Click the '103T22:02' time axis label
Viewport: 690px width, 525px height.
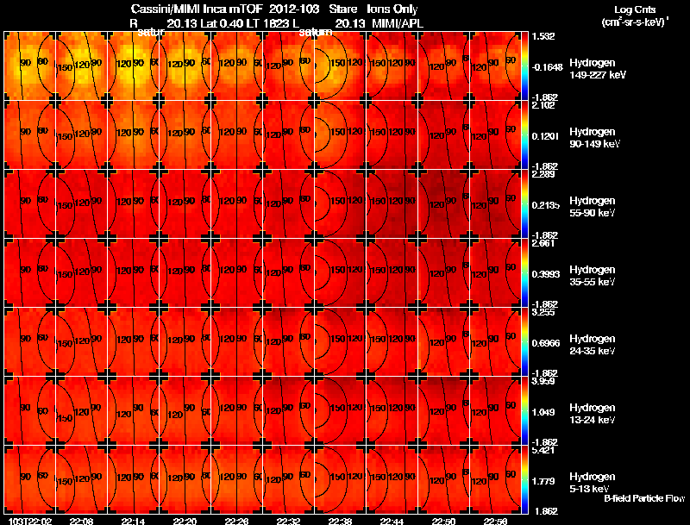tap(30, 521)
